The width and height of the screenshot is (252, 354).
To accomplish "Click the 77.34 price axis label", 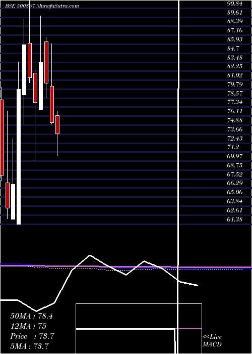I will 235,103.
